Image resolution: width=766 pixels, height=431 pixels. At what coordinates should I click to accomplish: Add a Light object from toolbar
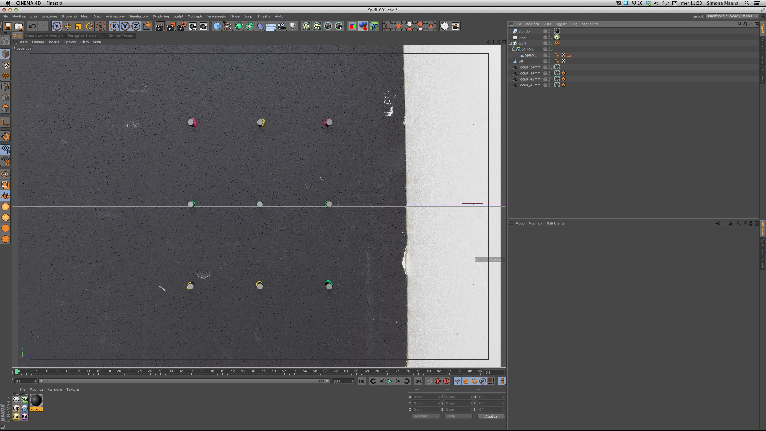(293, 26)
